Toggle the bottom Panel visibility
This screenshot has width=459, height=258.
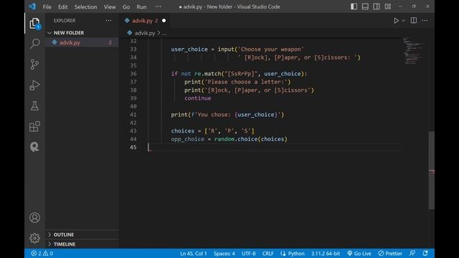point(365,6)
